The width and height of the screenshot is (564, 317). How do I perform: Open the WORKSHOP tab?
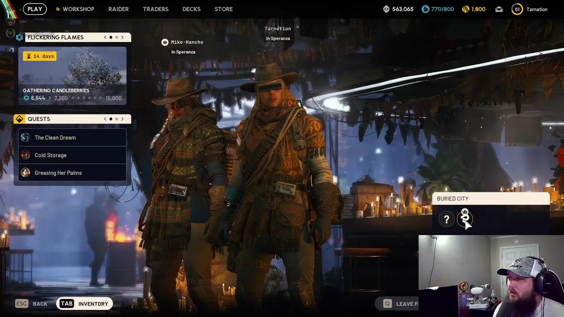[x=75, y=9]
